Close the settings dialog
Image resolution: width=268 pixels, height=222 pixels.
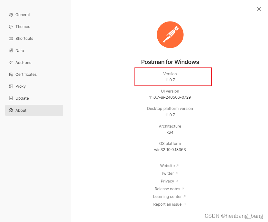pos(259,9)
